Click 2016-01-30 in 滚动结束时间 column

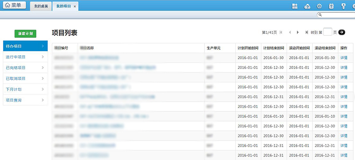pyautogui.click(x=325, y=58)
